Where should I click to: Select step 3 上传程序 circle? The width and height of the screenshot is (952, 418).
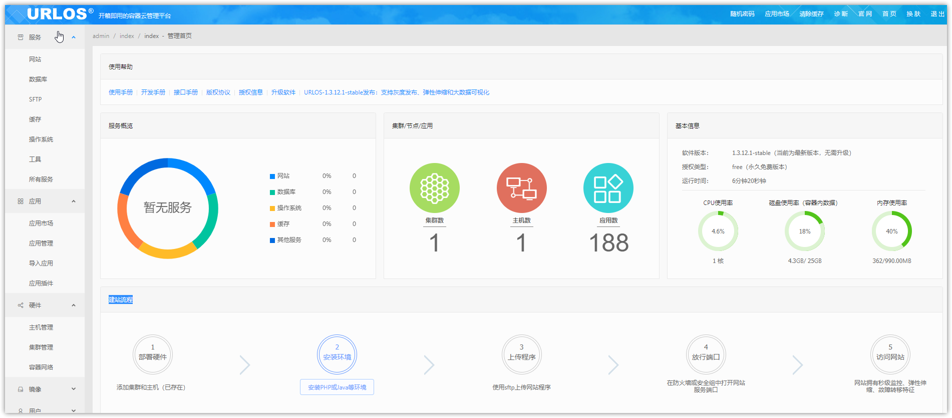tap(521, 354)
